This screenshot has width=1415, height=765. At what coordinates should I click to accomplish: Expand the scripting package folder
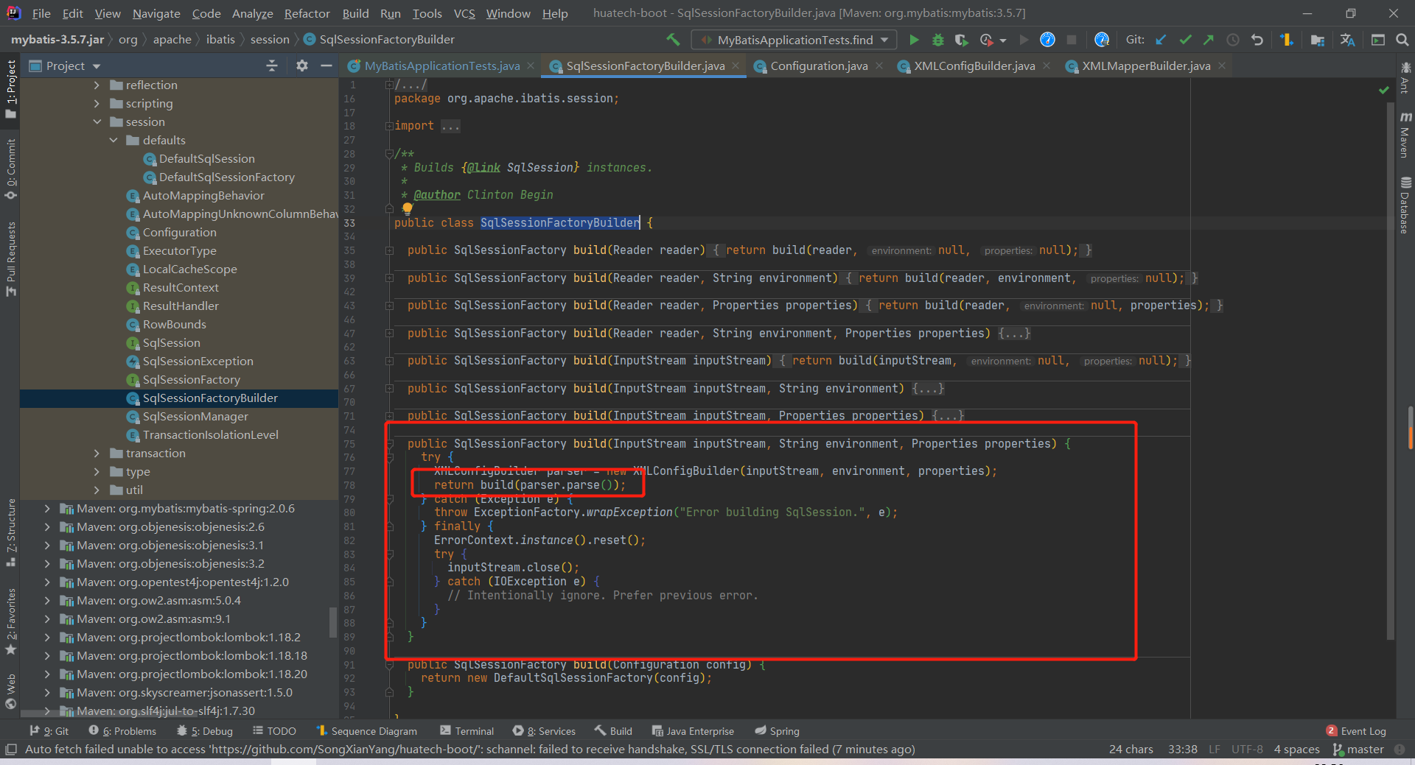[97, 104]
